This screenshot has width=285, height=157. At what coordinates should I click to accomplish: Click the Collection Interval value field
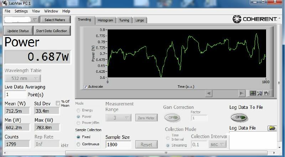[x=199, y=145]
